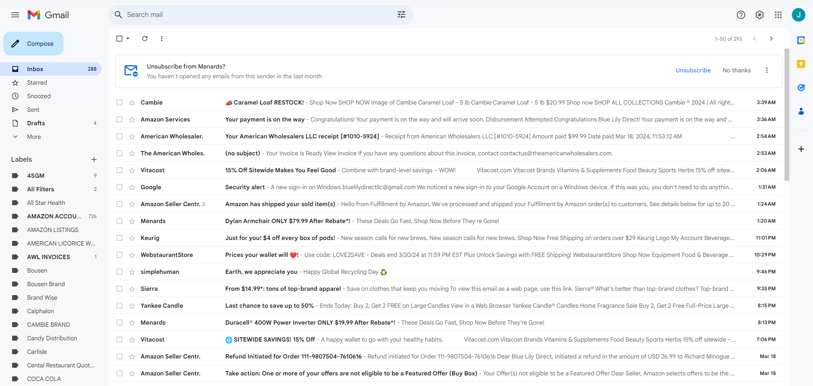Open the Drafts folder
The height and width of the screenshot is (386, 813).
pos(51,123)
